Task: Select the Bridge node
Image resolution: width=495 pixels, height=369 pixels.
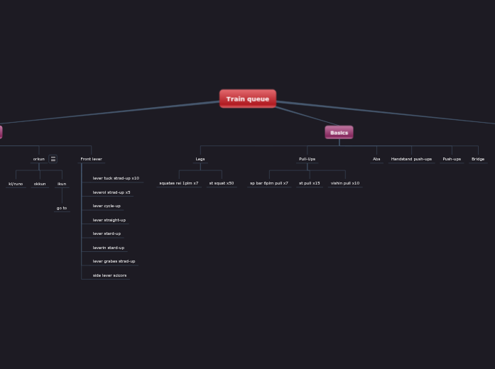Action: (478, 159)
